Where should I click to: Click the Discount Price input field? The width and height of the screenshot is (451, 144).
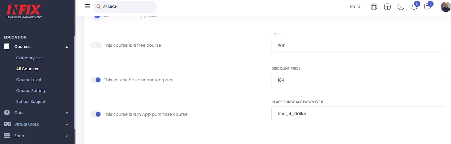pos(358,80)
